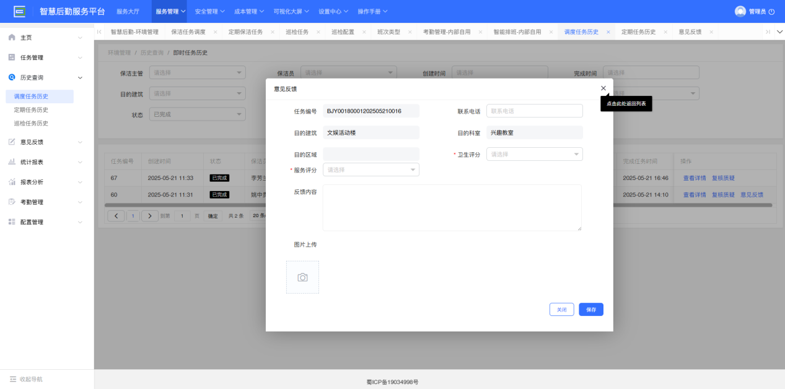785x389 pixels.
Task: Open the 服务管理 top menu
Action: 170,11
